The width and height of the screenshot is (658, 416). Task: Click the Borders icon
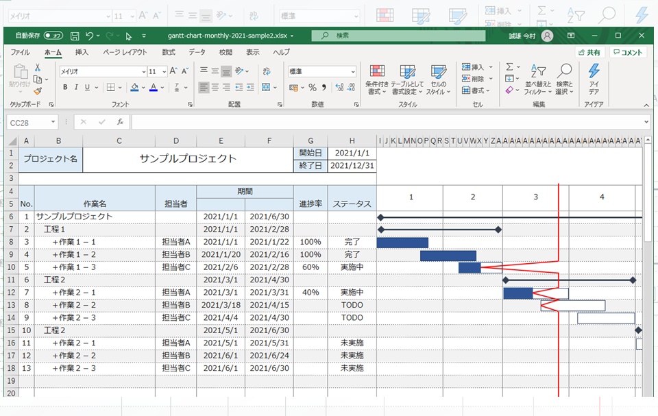click(x=111, y=87)
